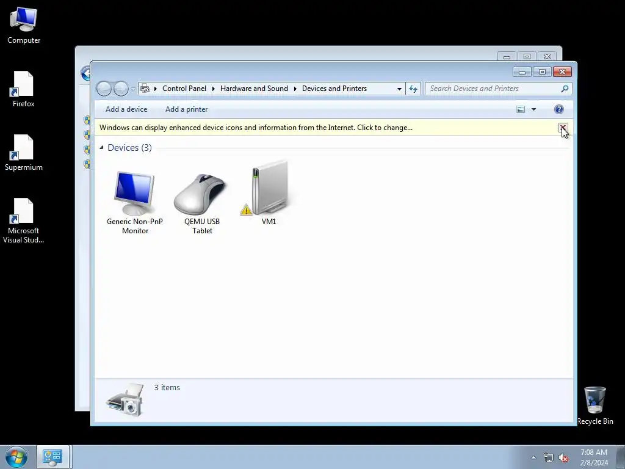Click the Add a printer button
The image size is (625, 469).
187,109
